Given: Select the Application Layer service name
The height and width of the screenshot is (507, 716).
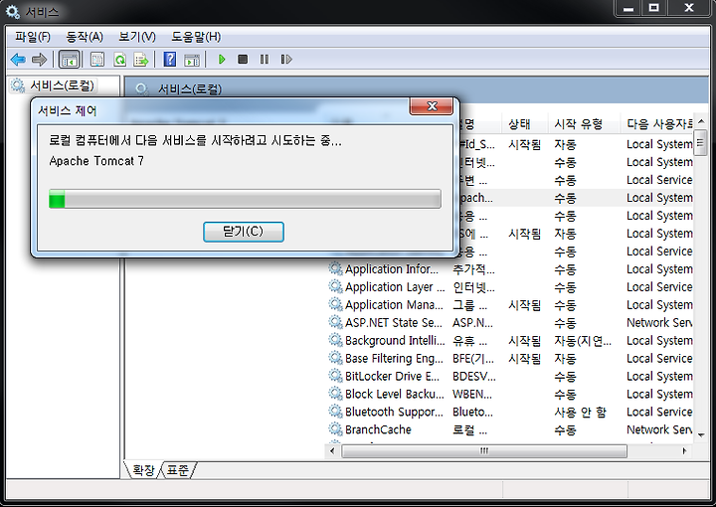Looking at the screenshot, I should pyautogui.click(x=395, y=286).
